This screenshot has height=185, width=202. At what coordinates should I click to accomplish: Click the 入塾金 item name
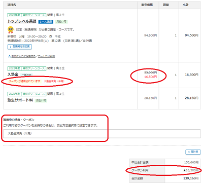point(13,75)
